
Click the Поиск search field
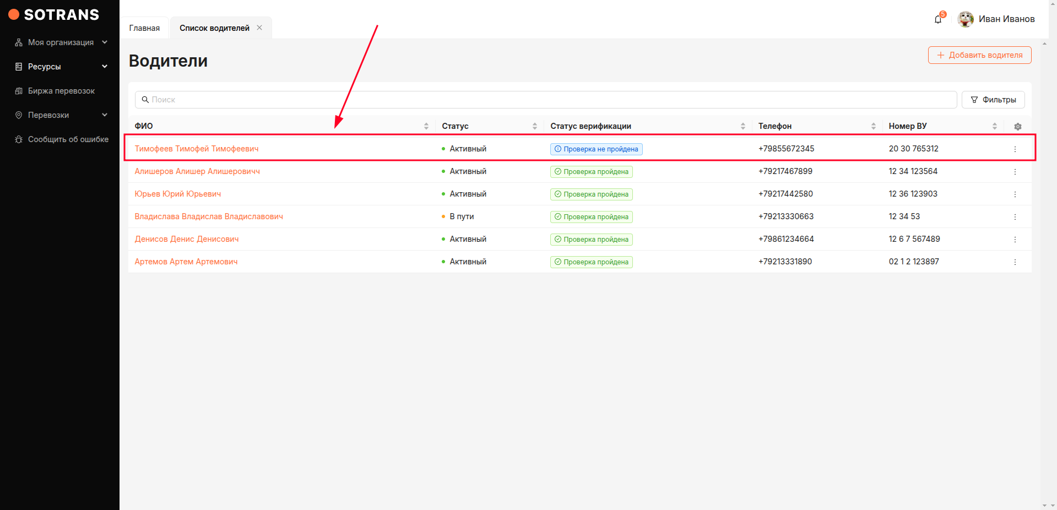pyautogui.click(x=545, y=100)
